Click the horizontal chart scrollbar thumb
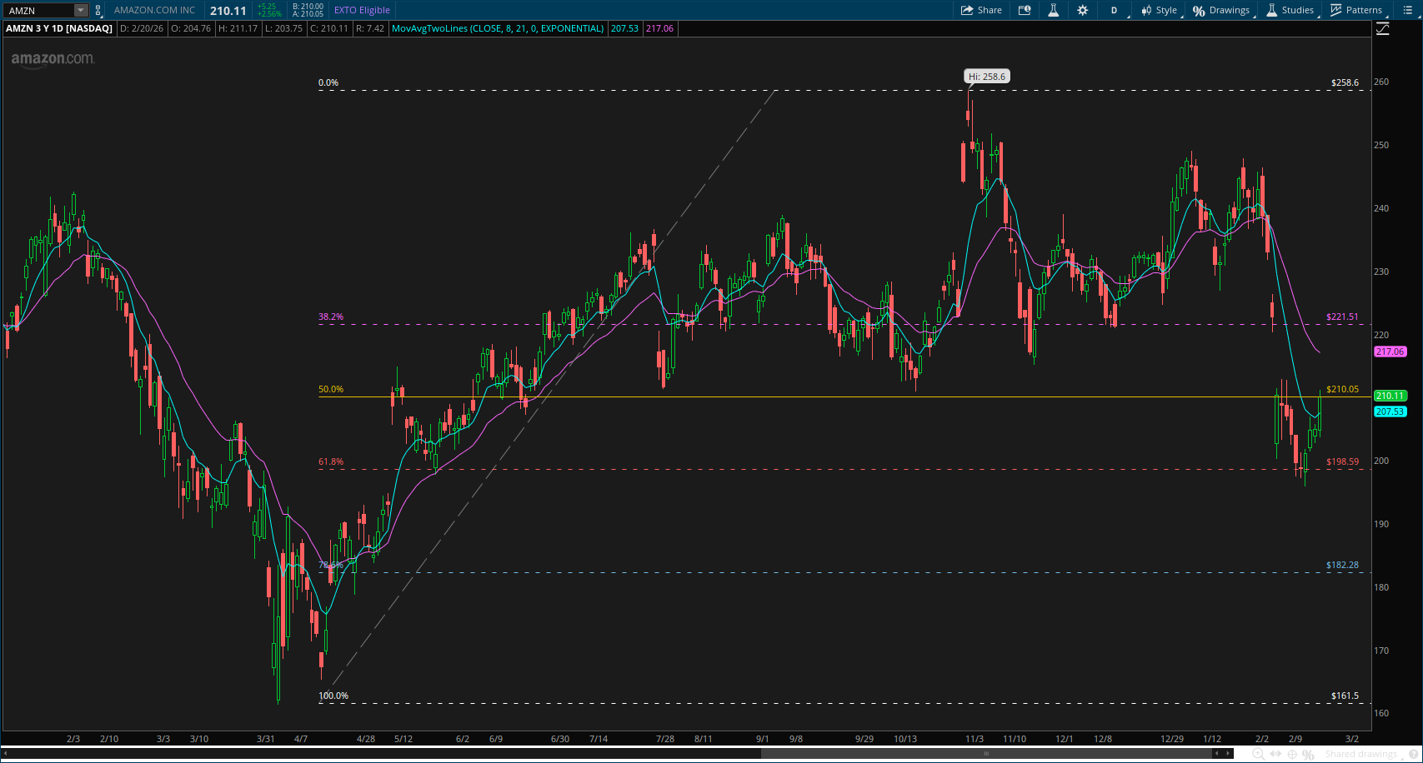 [987, 753]
